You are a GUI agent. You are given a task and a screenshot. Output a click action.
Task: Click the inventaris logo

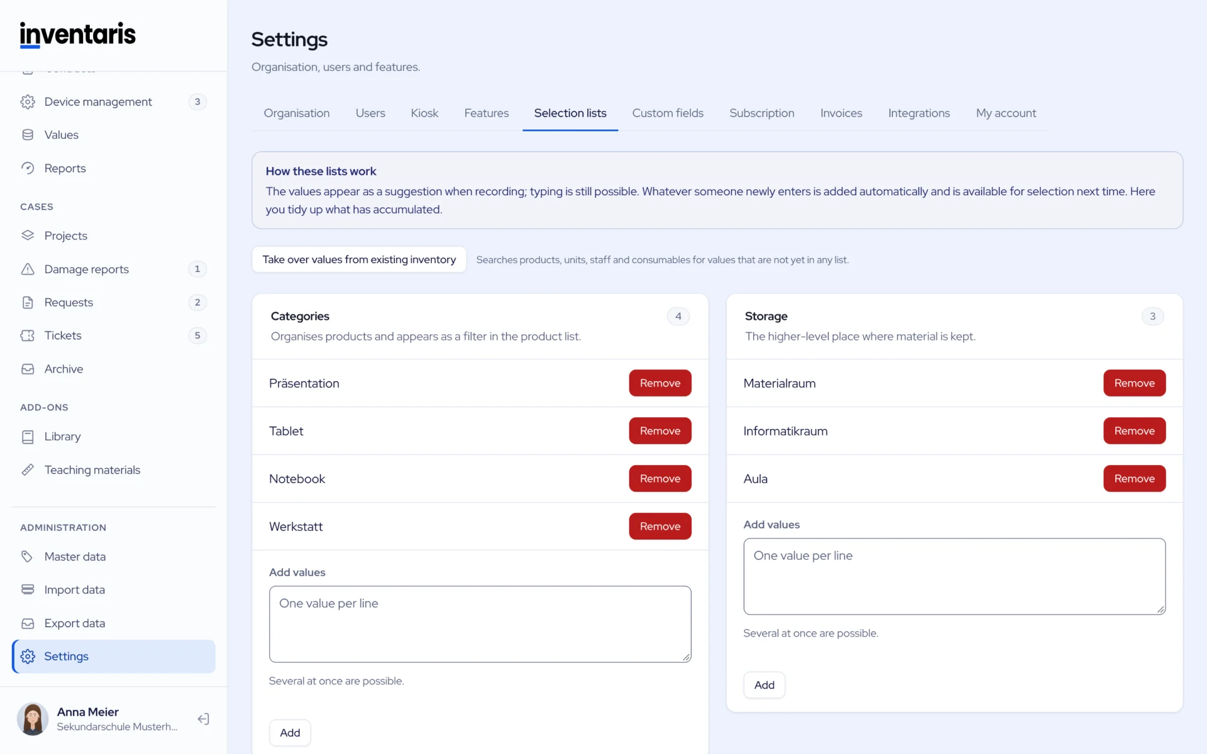pyautogui.click(x=78, y=35)
